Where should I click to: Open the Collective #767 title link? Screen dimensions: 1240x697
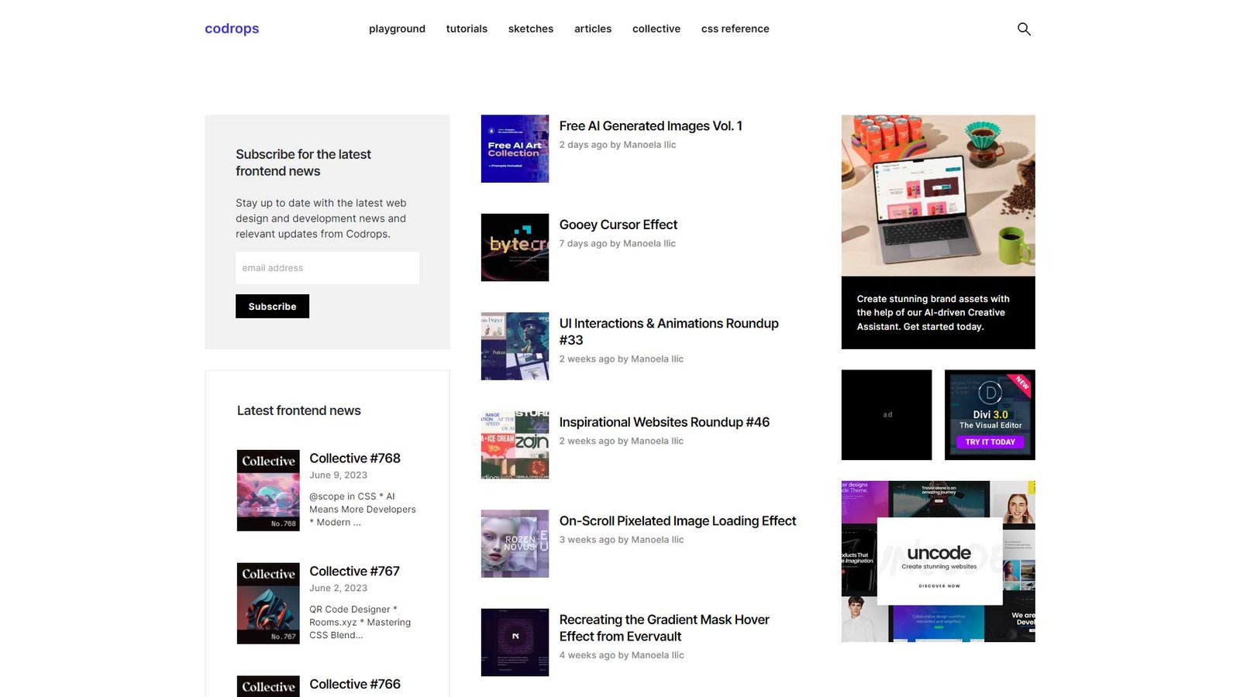(354, 572)
